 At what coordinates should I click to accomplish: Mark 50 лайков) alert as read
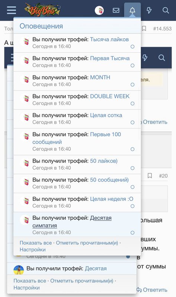(x=133, y=168)
